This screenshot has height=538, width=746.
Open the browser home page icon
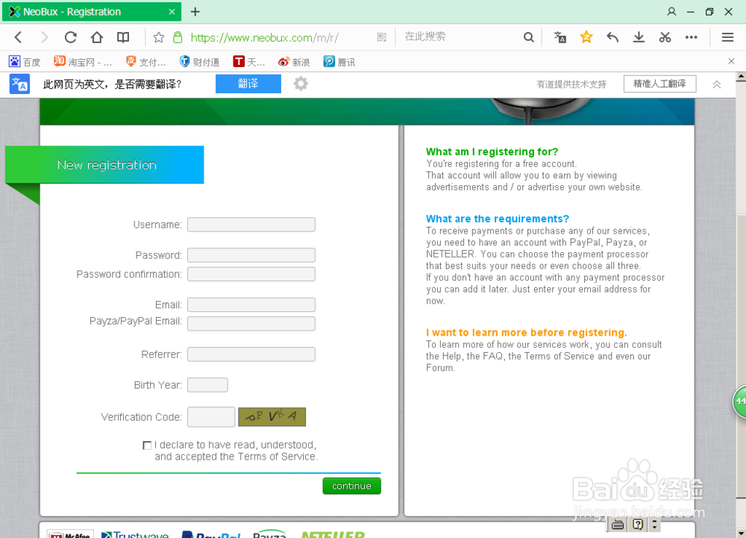pos(96,37)
